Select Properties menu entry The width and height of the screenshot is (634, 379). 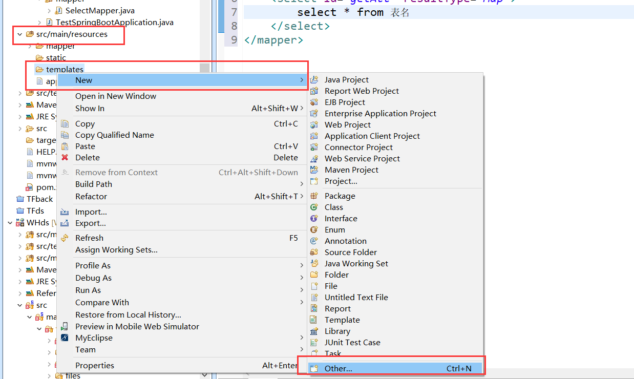coord(95,365)
